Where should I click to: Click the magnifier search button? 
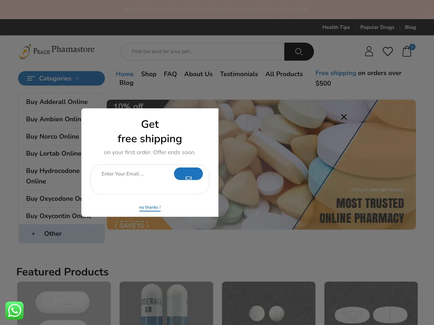click(299, 52)
